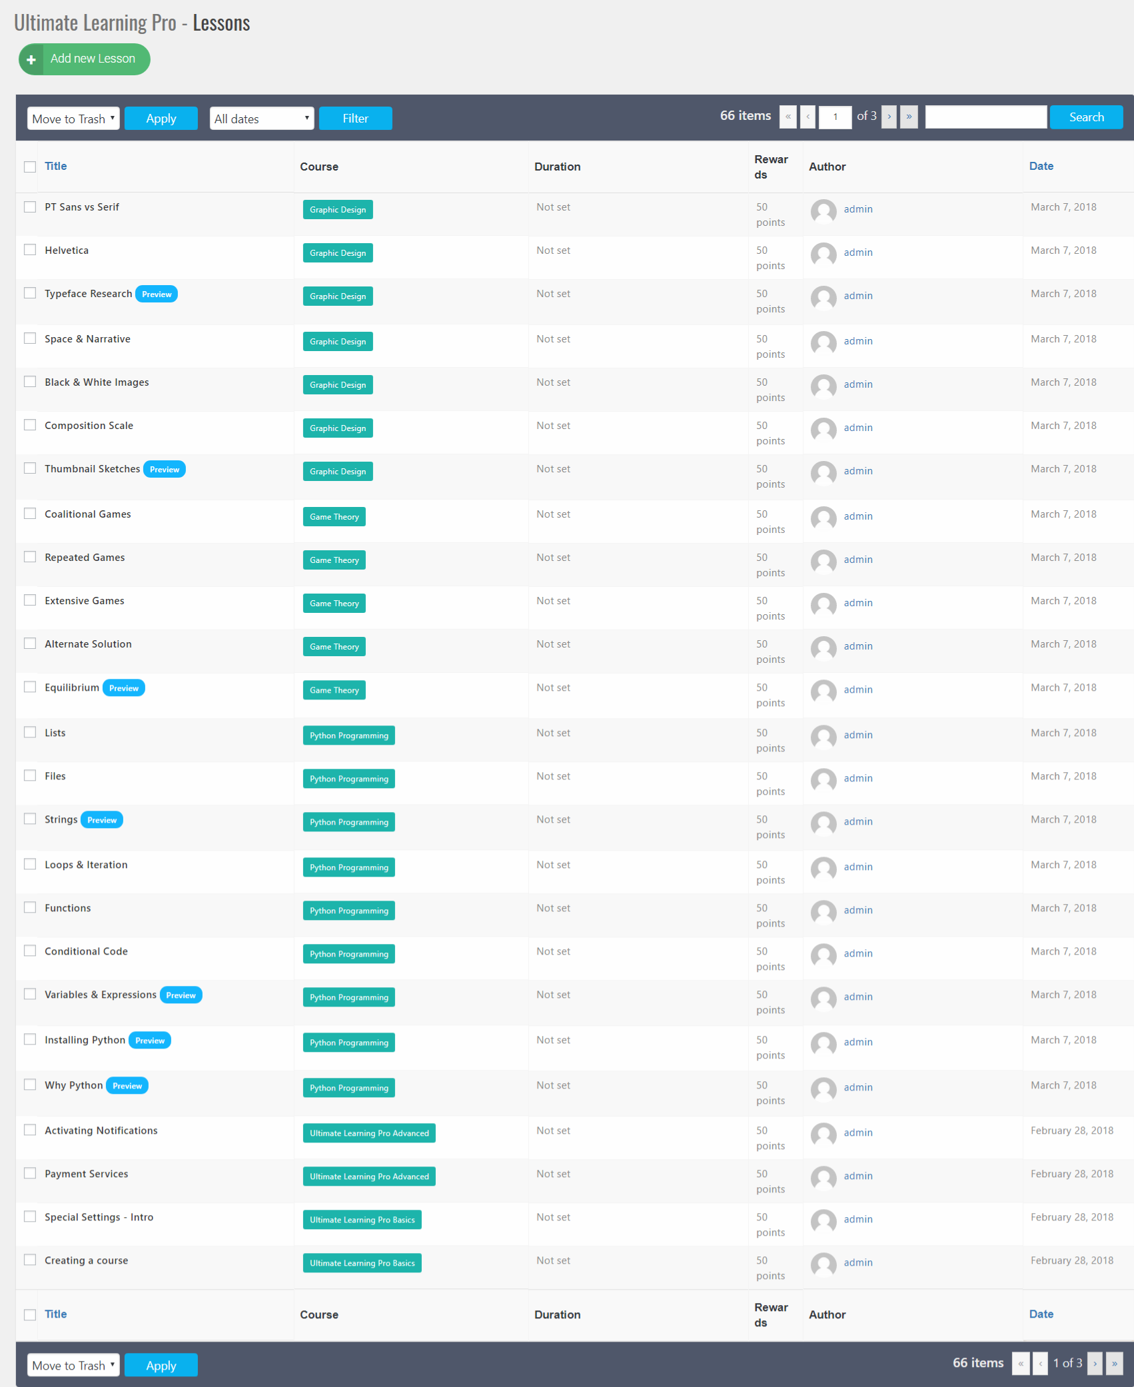Click Preview badge on Typeface Research
1134x1387 pixels.
157,294
